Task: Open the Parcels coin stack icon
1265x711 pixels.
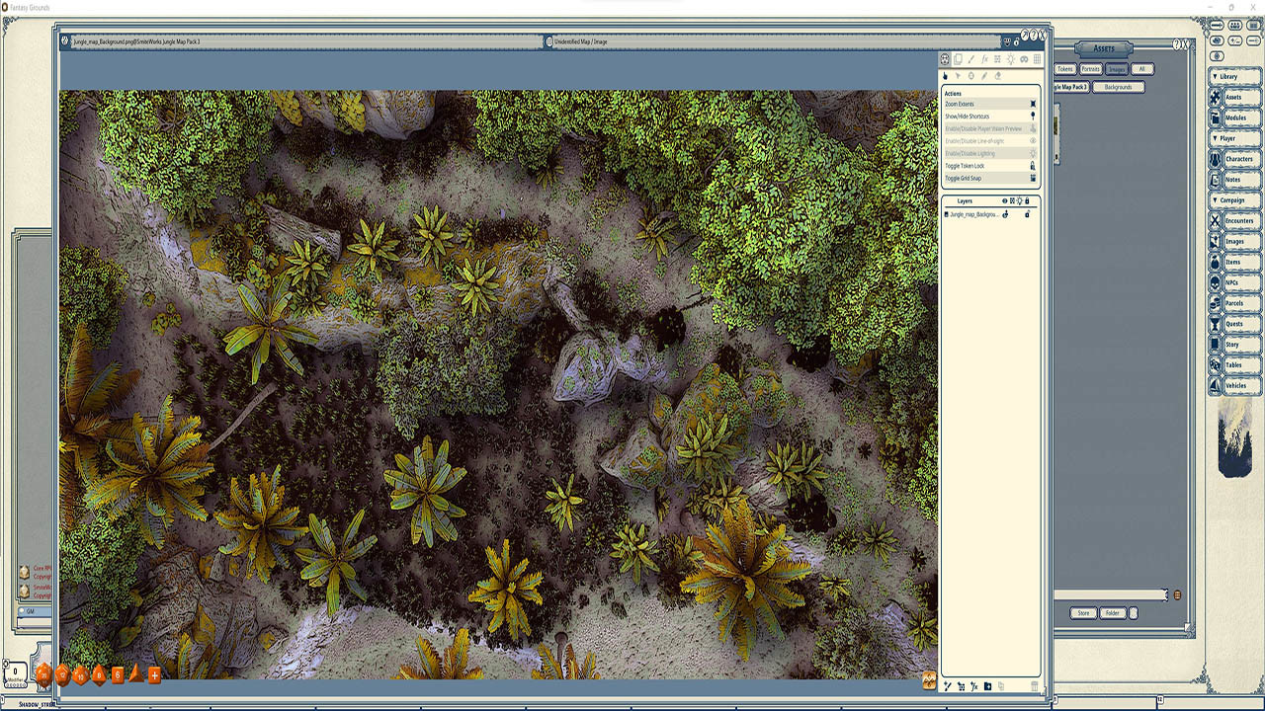Action: 1216,302
